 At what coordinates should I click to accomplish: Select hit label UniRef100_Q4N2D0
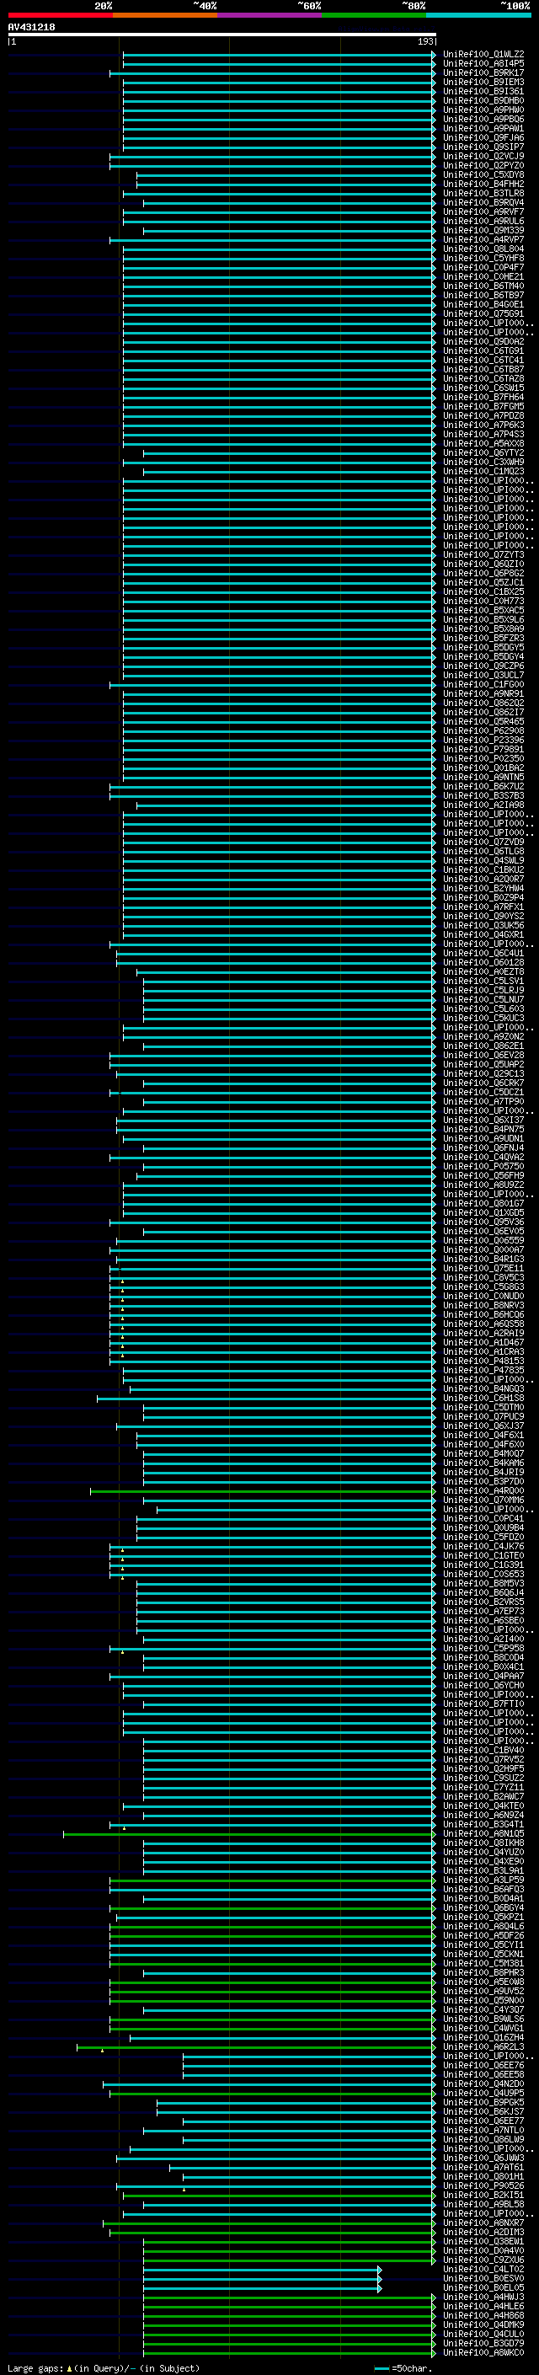pyautogui.click(x=483, y=2084)
